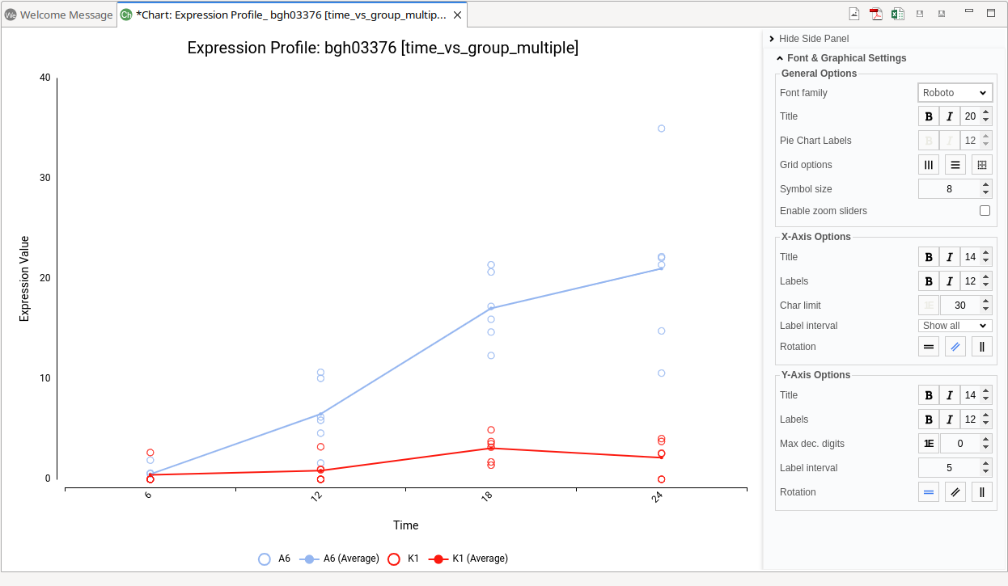Toggle vertical grid lines
1008x586 pixels.
coord(929,165)
